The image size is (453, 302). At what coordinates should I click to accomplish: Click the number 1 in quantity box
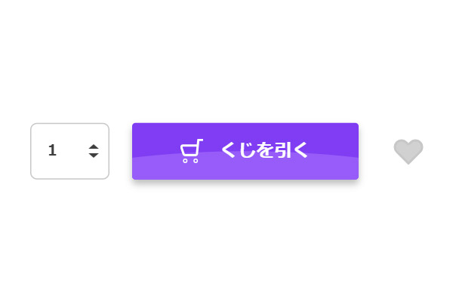point(52,151)
